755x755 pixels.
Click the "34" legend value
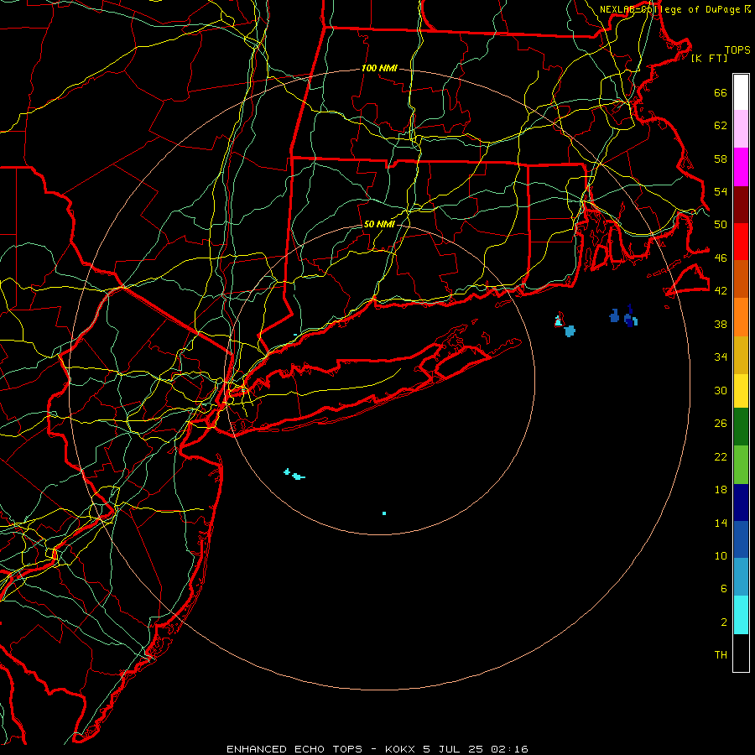pos(721,357)
